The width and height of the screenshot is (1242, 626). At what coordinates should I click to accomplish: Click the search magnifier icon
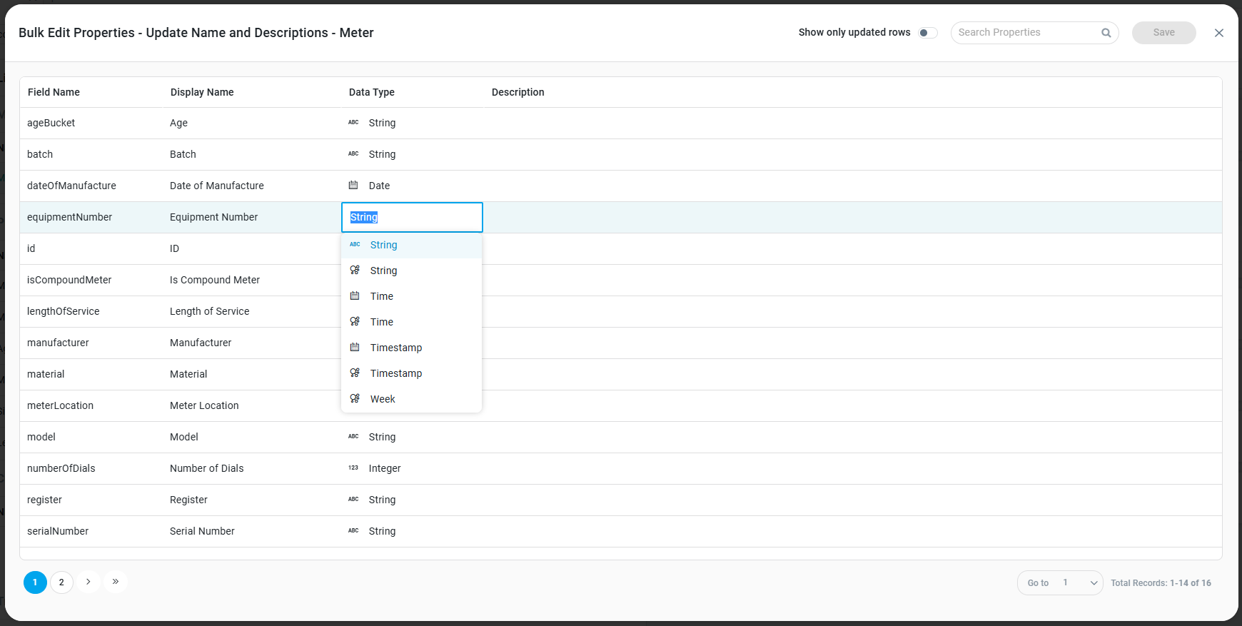pyautogui.click(x=1106, y=33)
